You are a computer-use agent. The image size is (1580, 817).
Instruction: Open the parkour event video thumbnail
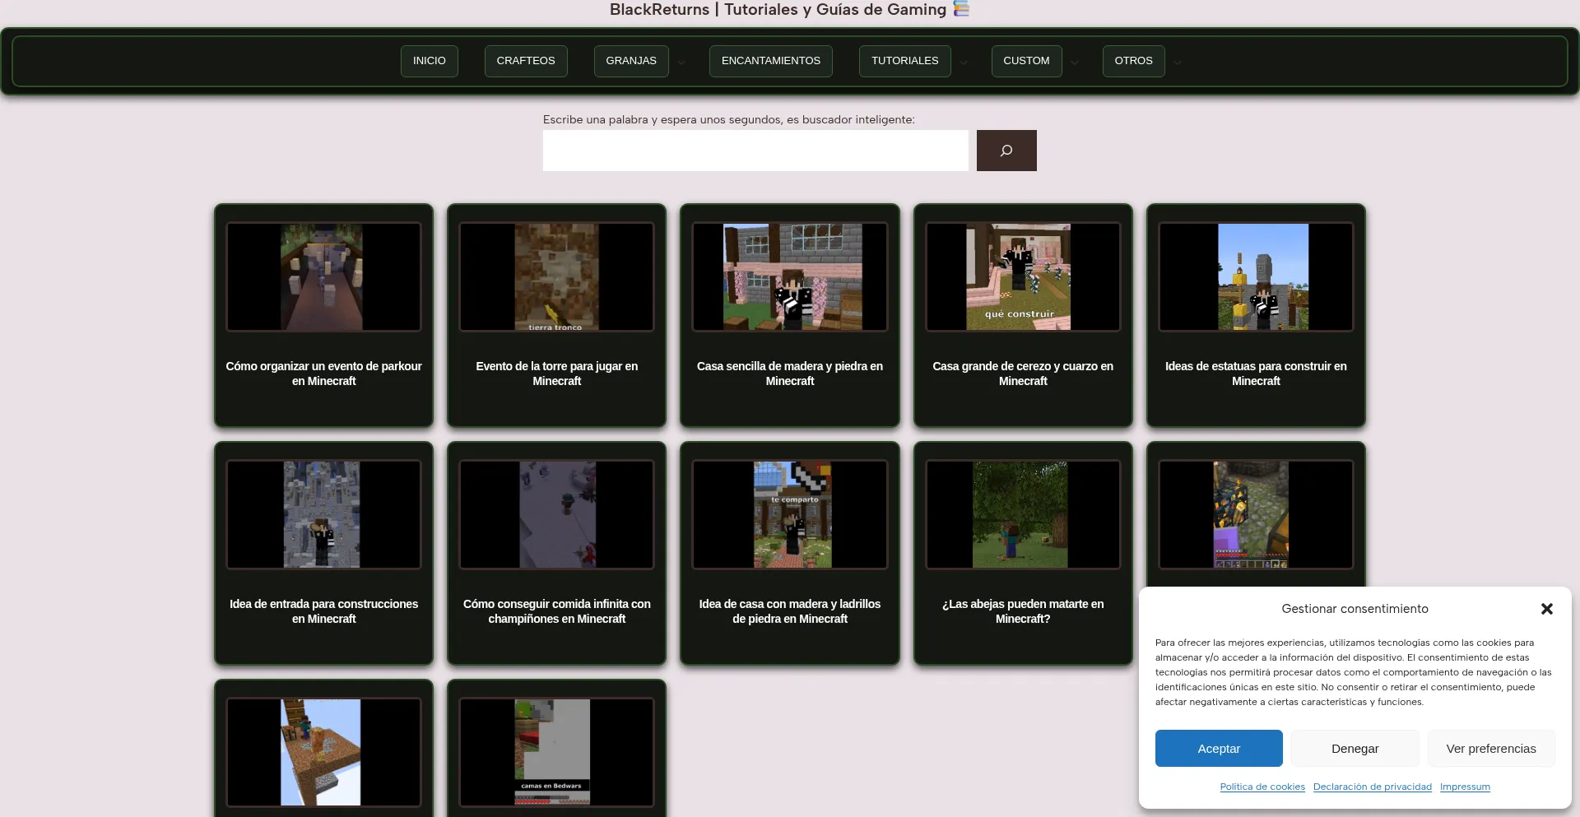pyautogui.click(x=323, y=277)
